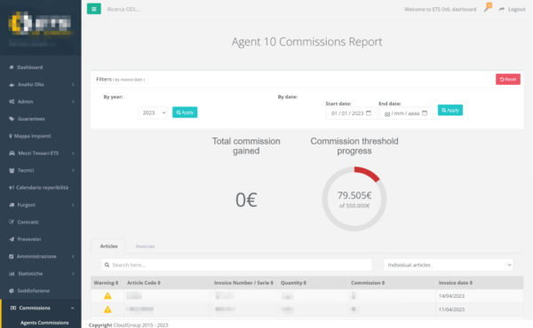Click the Search here articles field
The width and height of the screenshot is (533, 328).
pos(236,265)
